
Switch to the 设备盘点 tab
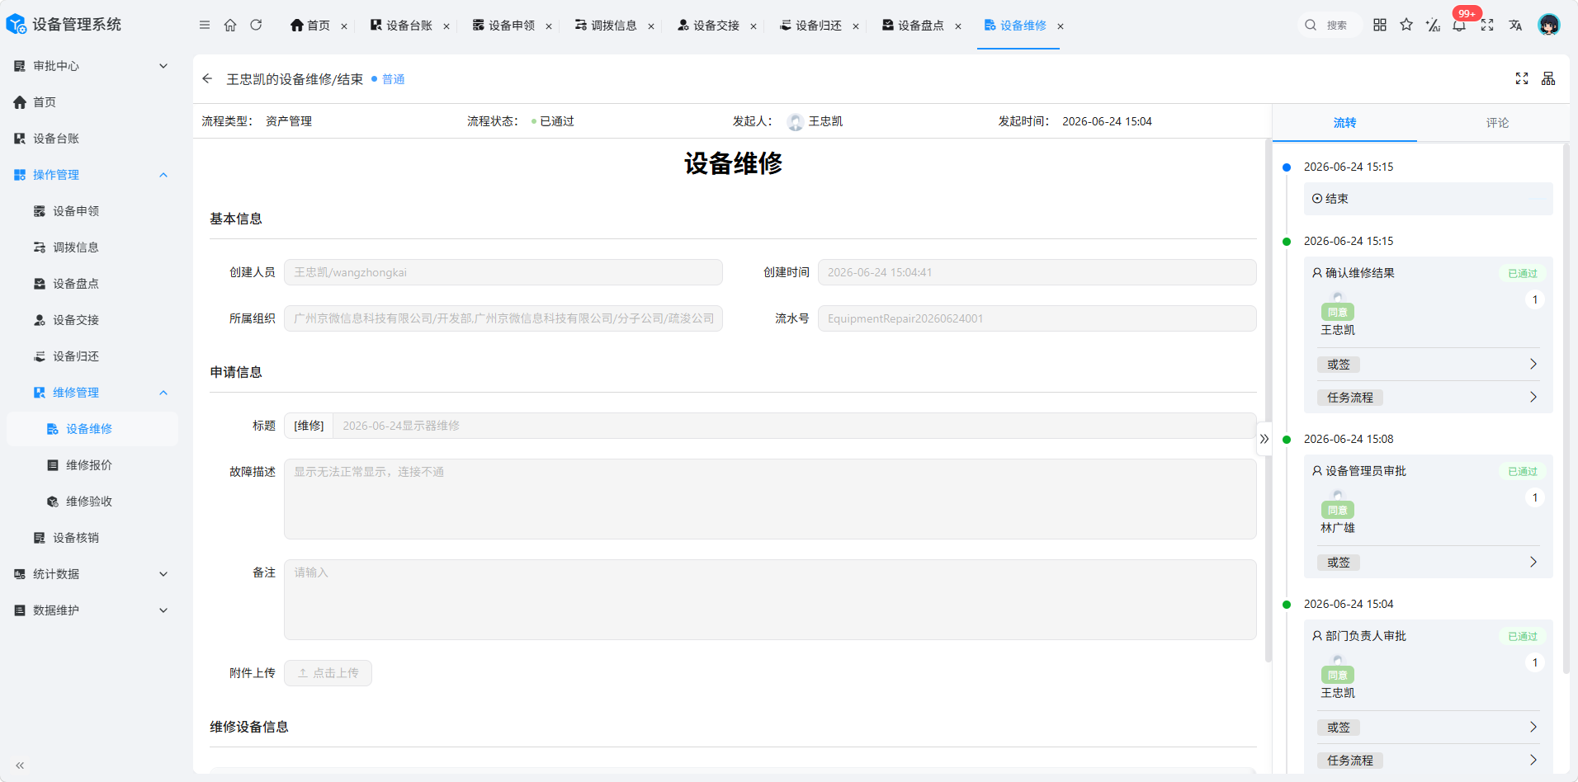(x=913, y=26)
